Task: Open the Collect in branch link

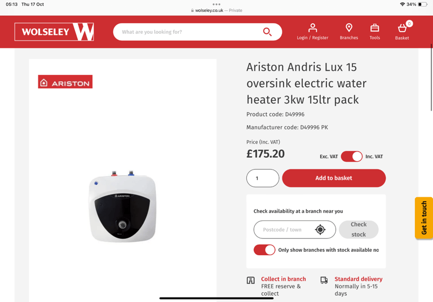Action: 284,279
